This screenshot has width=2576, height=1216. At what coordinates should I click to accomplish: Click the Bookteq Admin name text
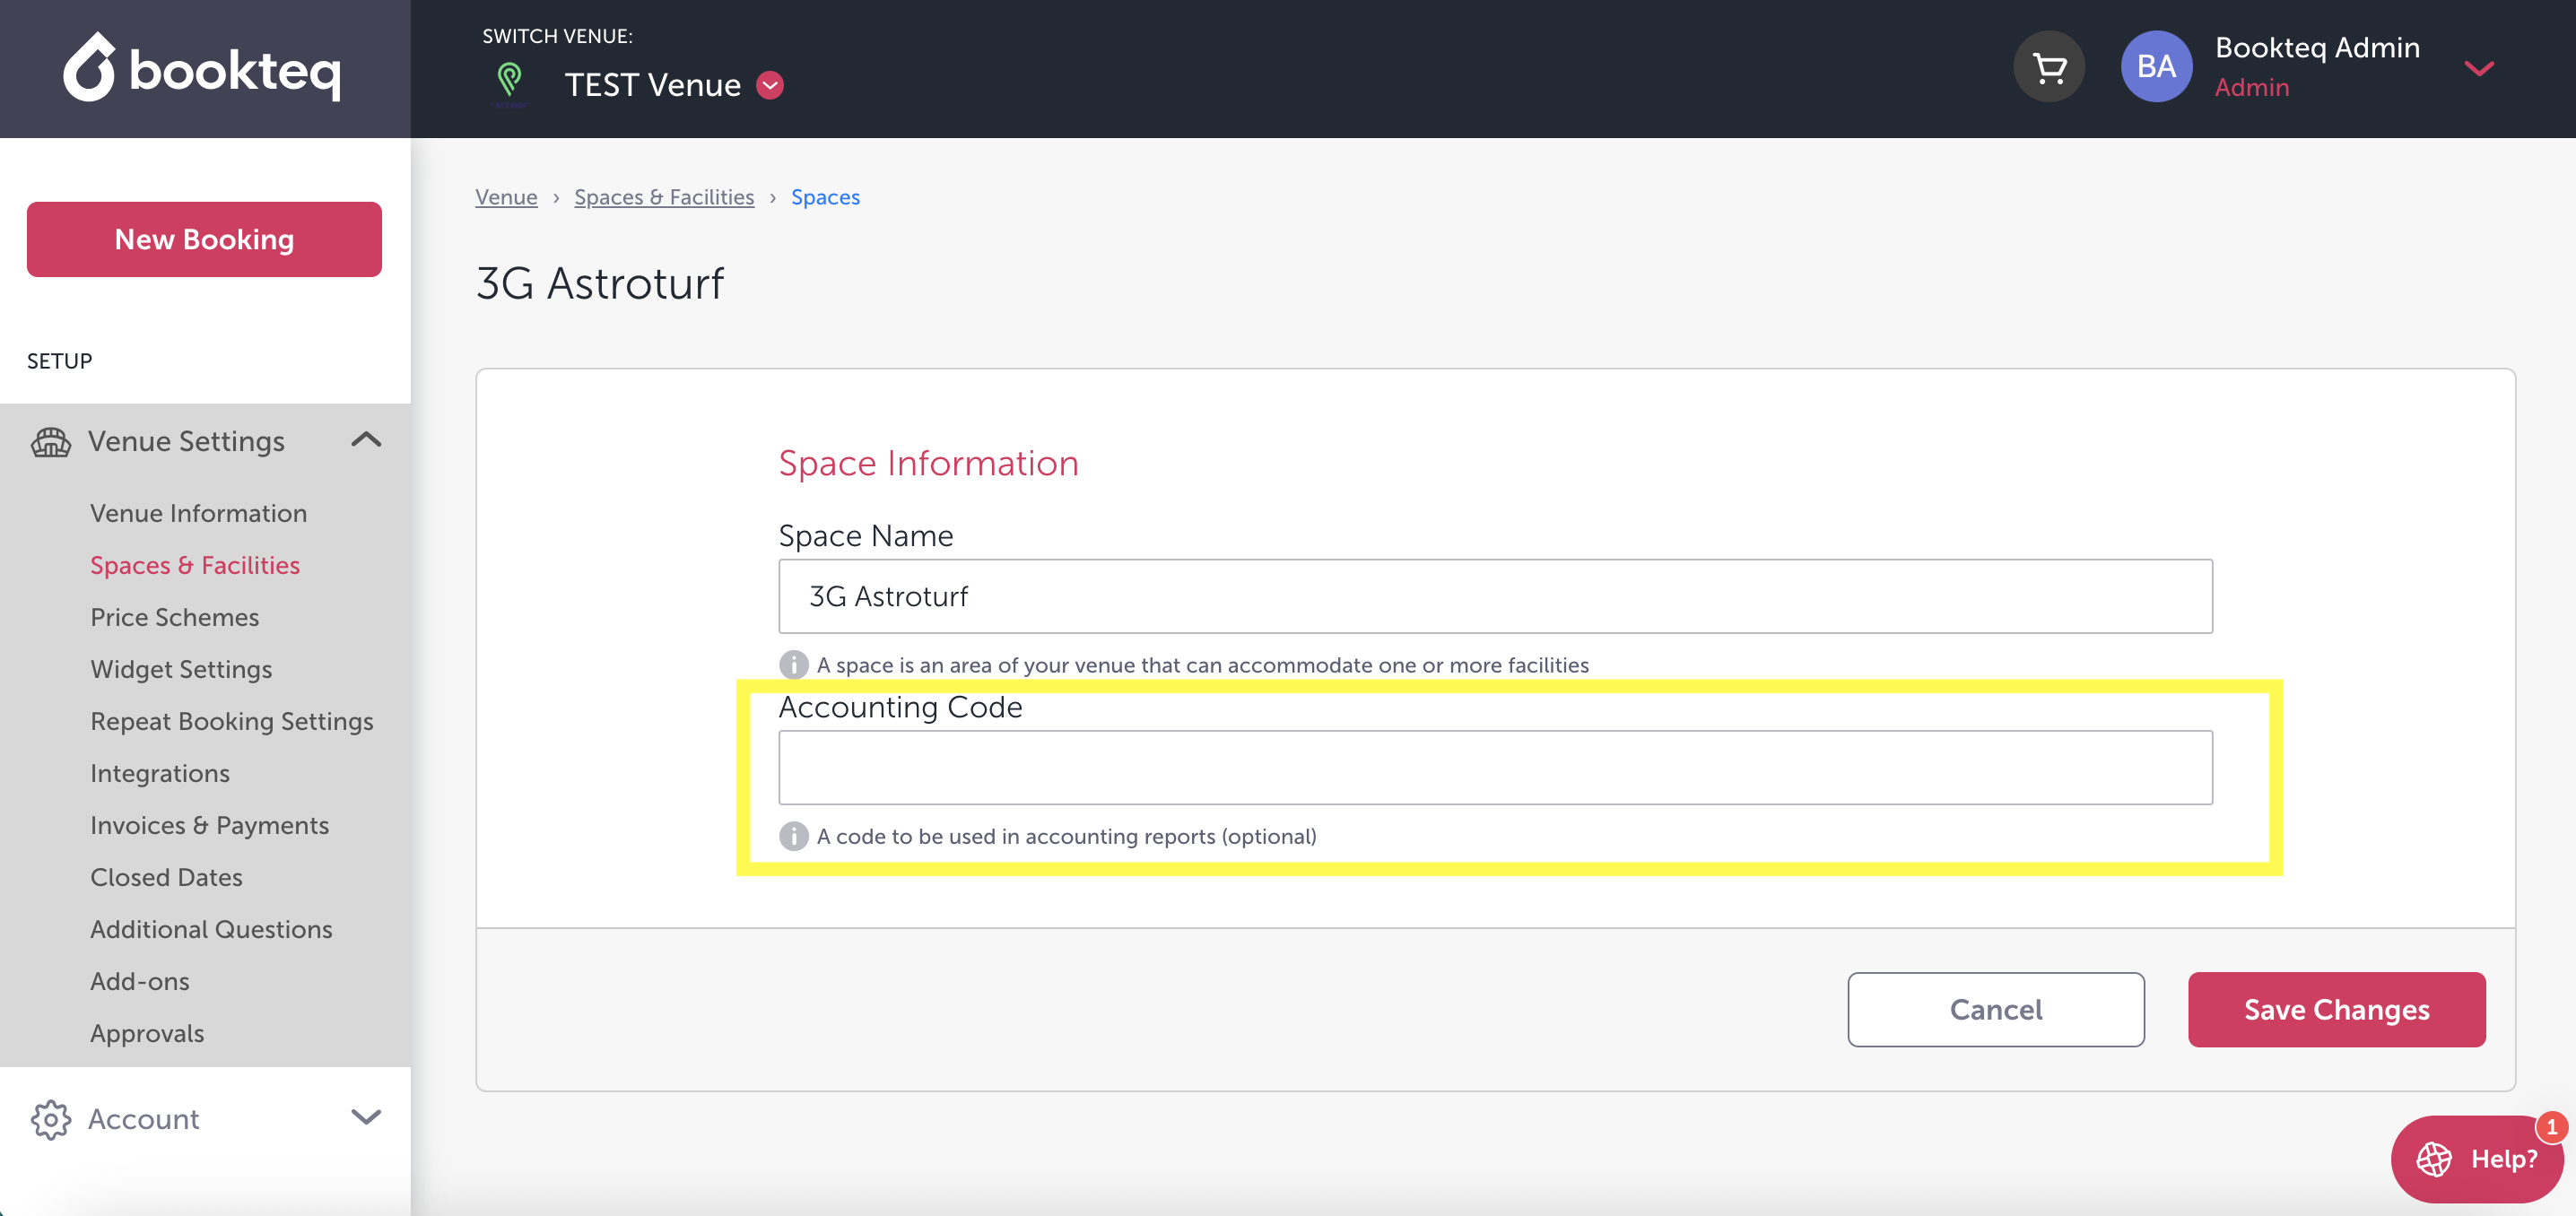[x=2317, y=47]
